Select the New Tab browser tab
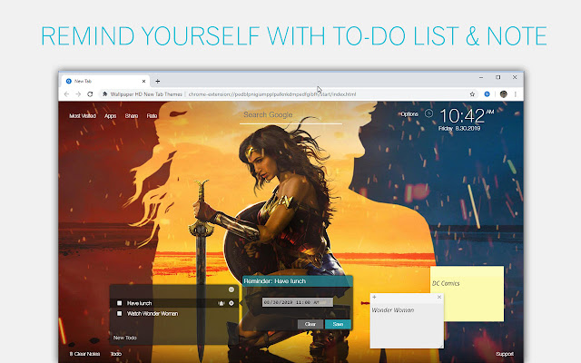Screen dimensions: 581x363 [105, 81]
